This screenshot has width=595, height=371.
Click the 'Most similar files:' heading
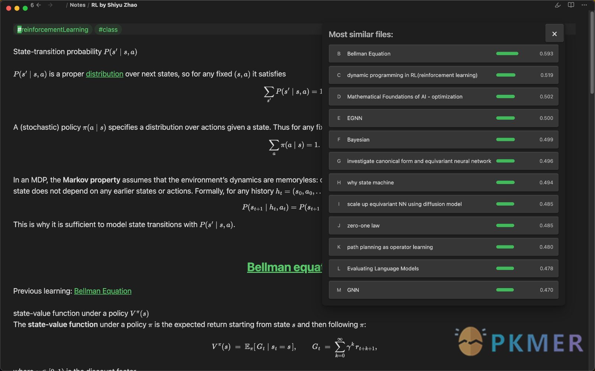tap(361, 35)
